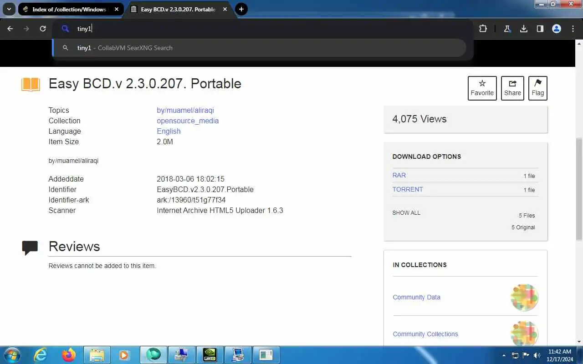Image resolution: width=583 pixels, height=364 pixels.
Task: Select the ark:/13960/t51g77f34 value
Action: (191, 200)
